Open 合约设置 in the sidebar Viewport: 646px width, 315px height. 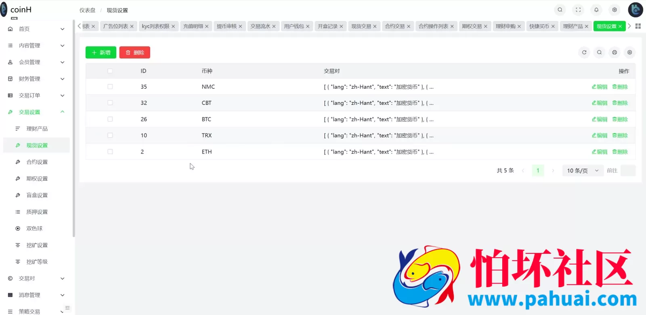click(36, 162)
